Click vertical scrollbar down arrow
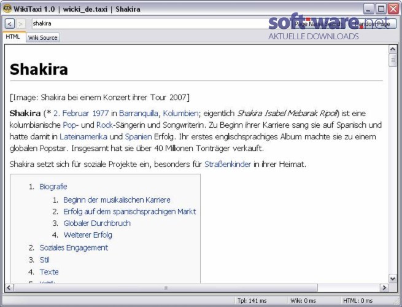 tap(393, 279)
